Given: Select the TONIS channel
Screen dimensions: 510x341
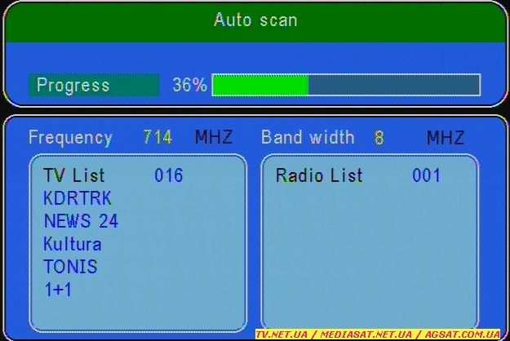Looking at the screenshot, I should click(x=70, y=267).
